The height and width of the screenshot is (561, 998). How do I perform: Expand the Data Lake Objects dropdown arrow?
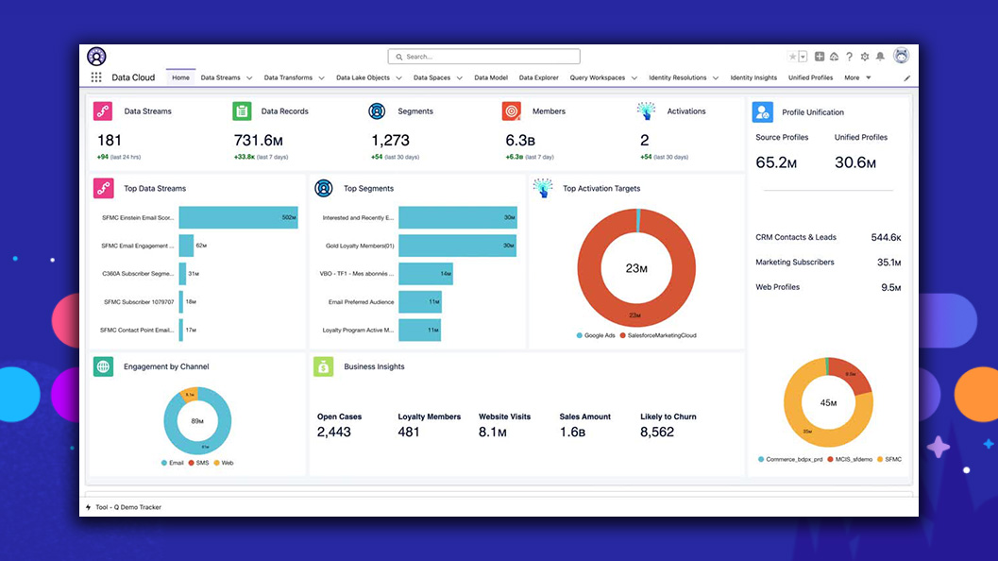click(398, 78)
